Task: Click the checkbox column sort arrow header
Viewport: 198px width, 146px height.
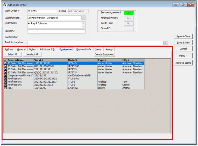Action: [x=5, y=60]
